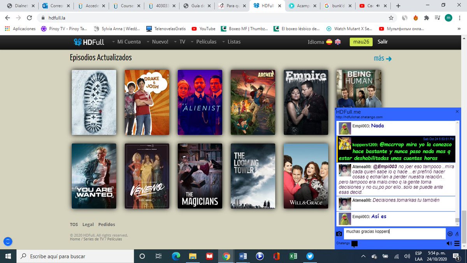The width and height of the screenshot is (467, 263).
Task: Open the Will & Grace poster
Action: 306,176
